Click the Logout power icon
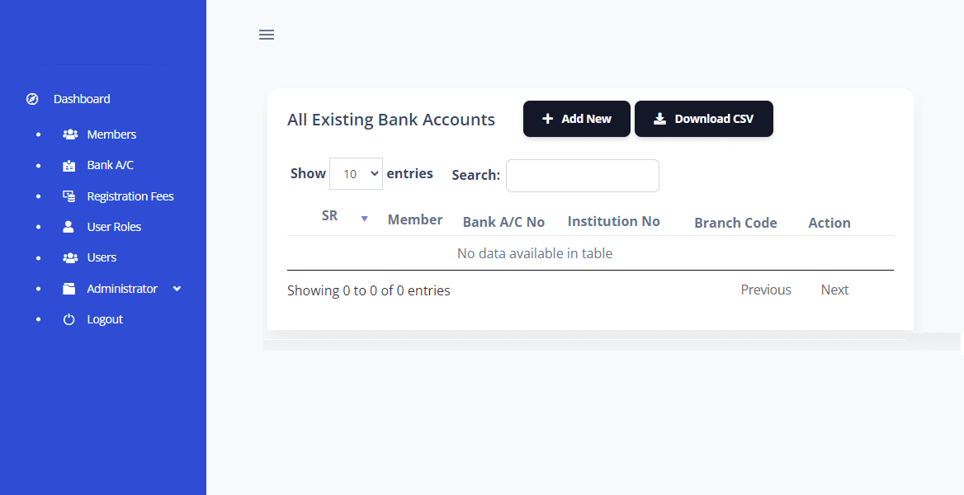The image size is (964, 495). coord(69,319)
